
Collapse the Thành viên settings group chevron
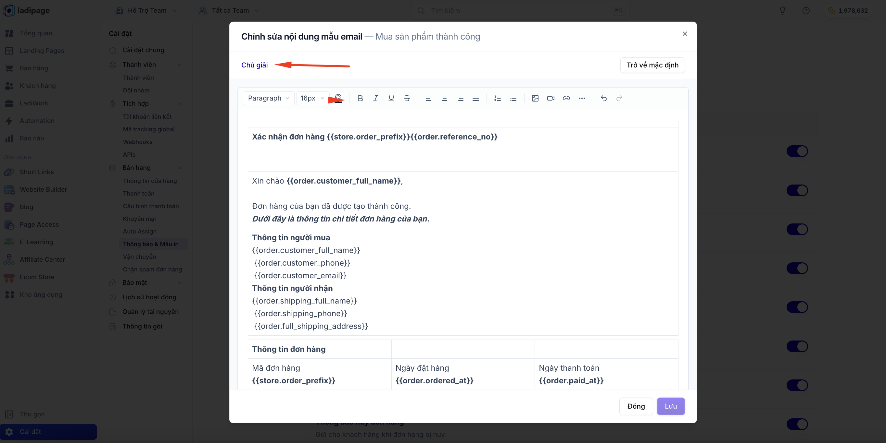click(180, 65)
